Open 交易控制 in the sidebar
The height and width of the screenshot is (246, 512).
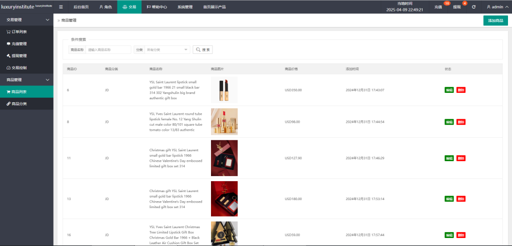click(27, 68)
